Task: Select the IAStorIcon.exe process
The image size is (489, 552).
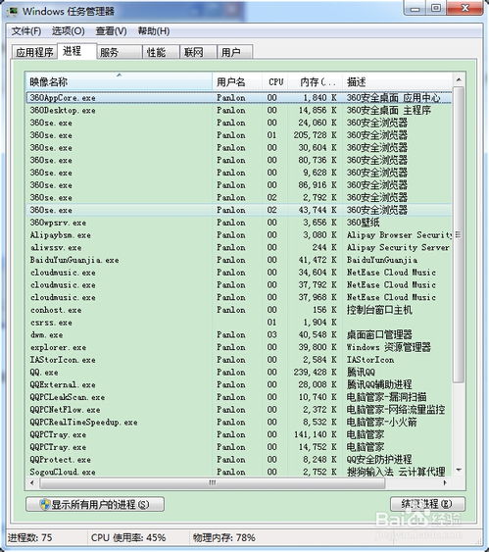Action: coord(239,360)
